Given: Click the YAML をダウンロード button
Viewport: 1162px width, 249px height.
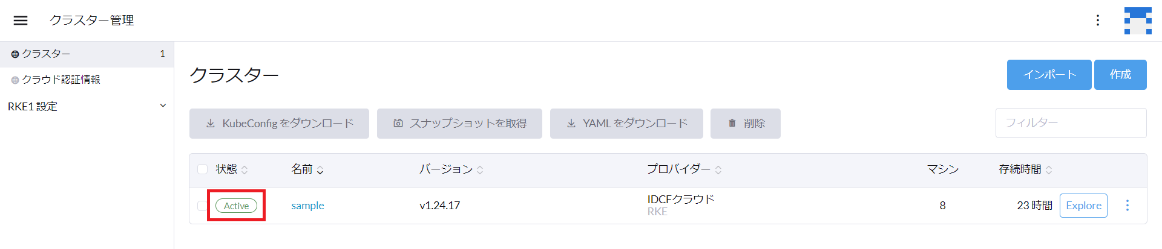Looking at the screenshot, I should click(626, 124).
